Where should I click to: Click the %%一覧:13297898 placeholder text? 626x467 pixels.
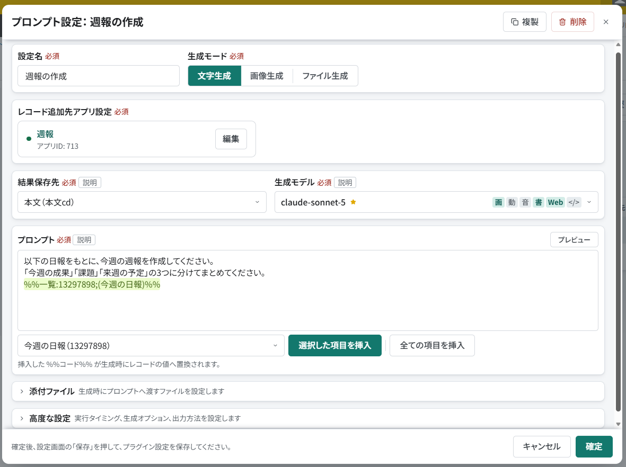[x=92, y=284]
